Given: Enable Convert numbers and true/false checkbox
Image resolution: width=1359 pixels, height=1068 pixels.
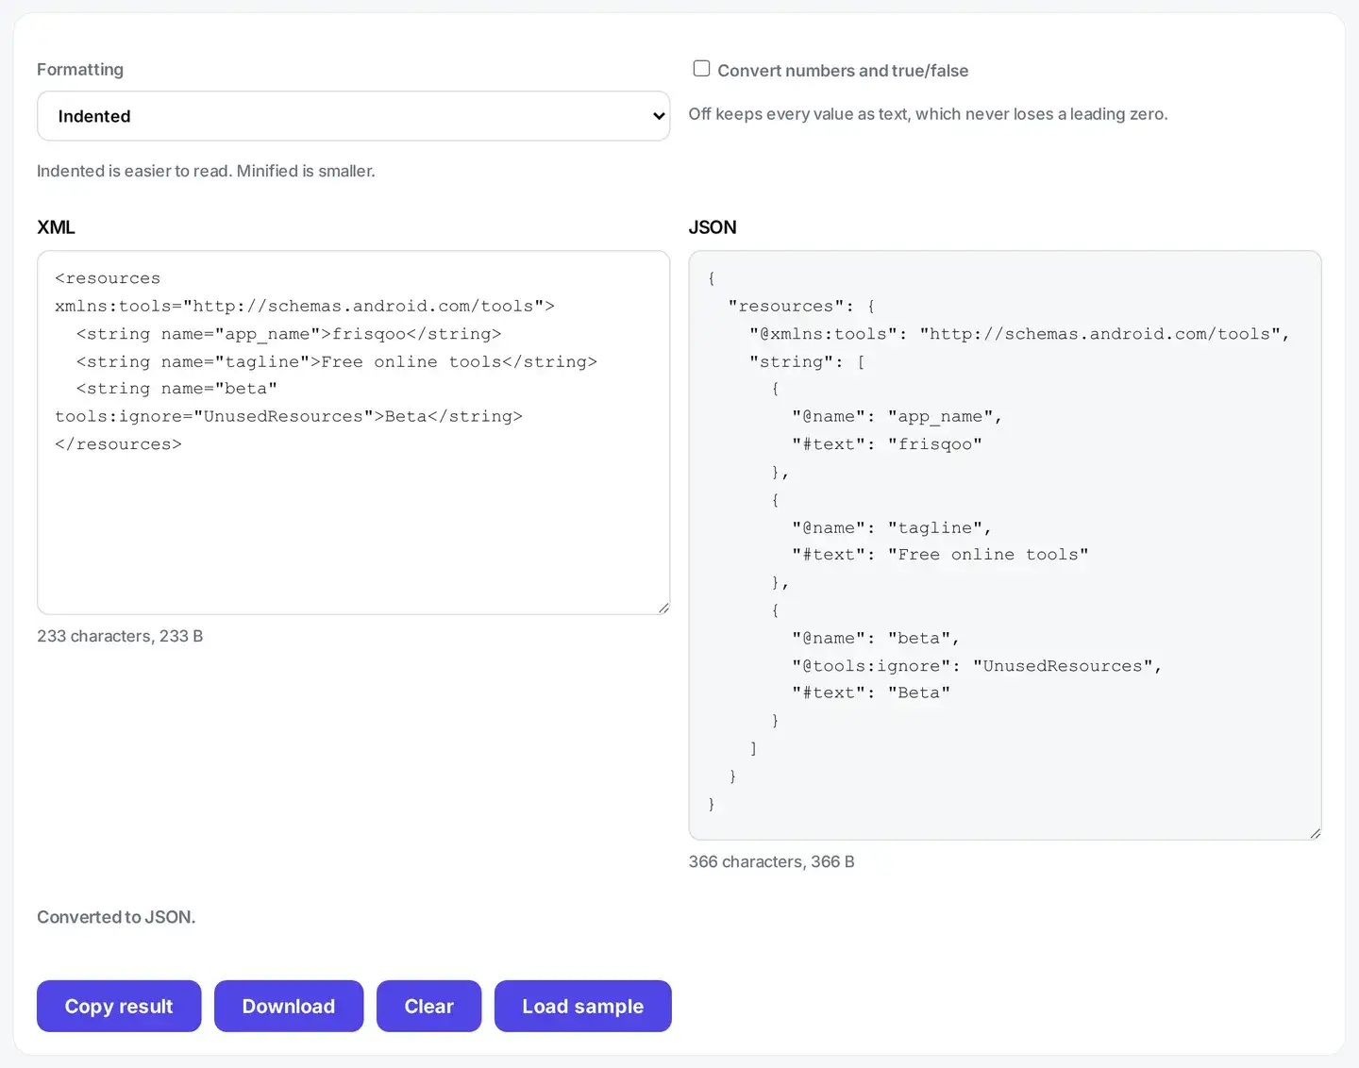Looking at the screenshot, I should coord(701,69).
